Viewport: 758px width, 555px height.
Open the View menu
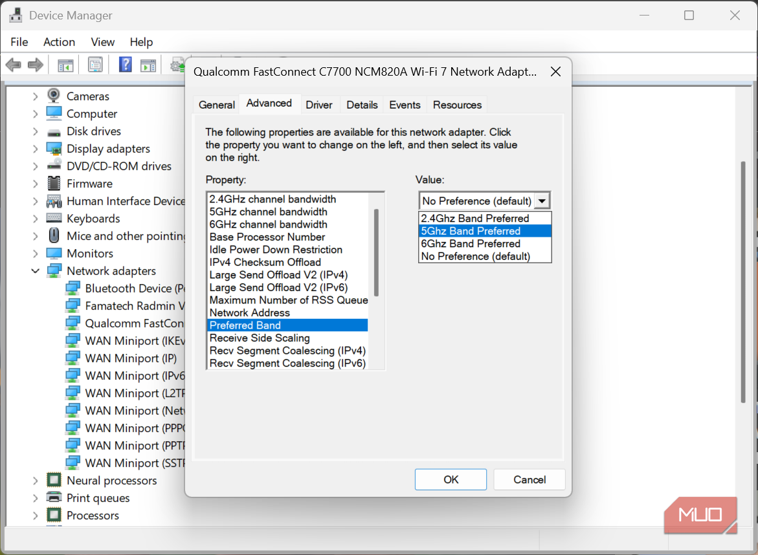click(102, 42)
